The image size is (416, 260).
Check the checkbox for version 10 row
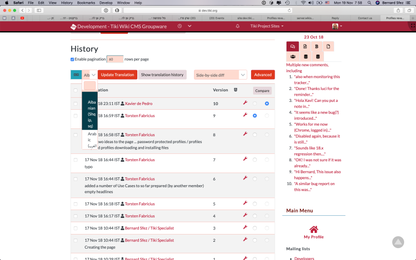coord(75,103)
